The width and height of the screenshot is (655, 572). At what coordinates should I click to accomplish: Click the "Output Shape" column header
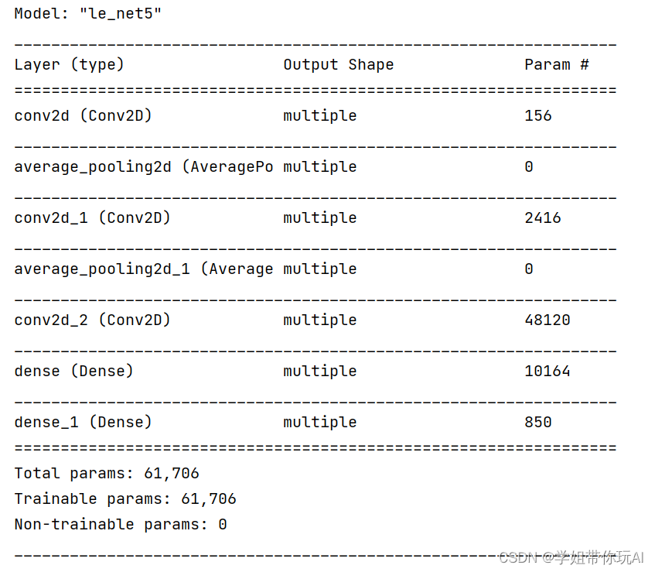(338, 65)
